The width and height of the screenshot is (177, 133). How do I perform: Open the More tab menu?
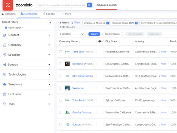coord(66,14)
